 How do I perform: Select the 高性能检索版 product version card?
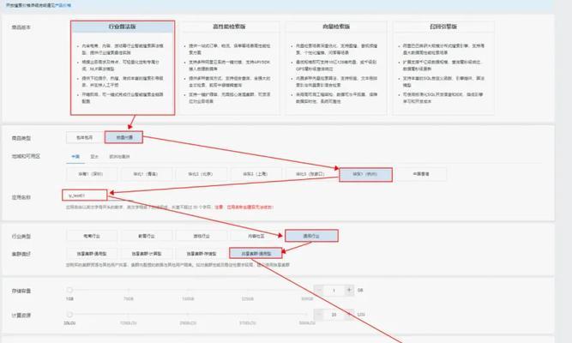230,68
